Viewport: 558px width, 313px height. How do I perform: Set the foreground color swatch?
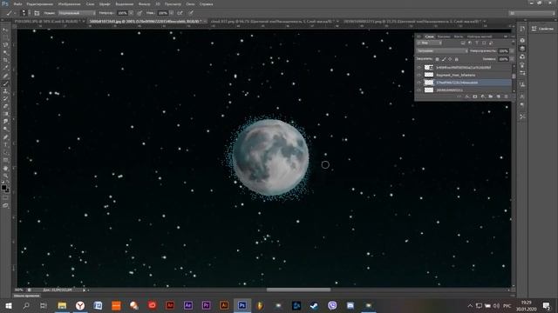point(3,187)
